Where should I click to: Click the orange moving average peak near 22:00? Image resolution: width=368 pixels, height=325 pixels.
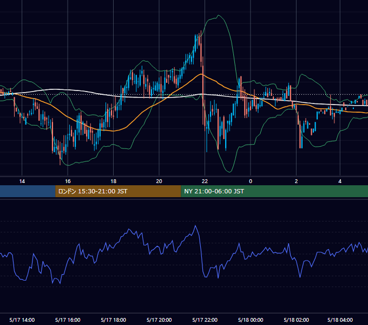tap(201, 74)
